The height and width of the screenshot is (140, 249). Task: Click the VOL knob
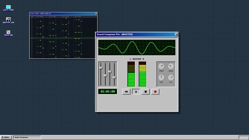(x=171, y=77)
